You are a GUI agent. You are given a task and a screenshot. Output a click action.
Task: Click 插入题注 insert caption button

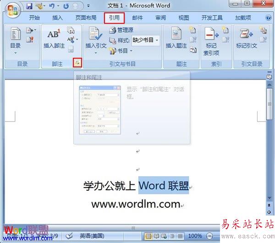pyautogui.click(x=176, y=38)
